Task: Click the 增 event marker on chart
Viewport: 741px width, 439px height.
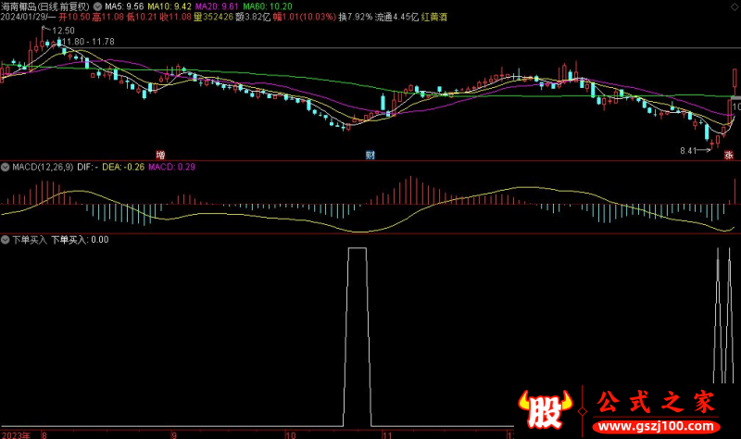Action: 160,155
